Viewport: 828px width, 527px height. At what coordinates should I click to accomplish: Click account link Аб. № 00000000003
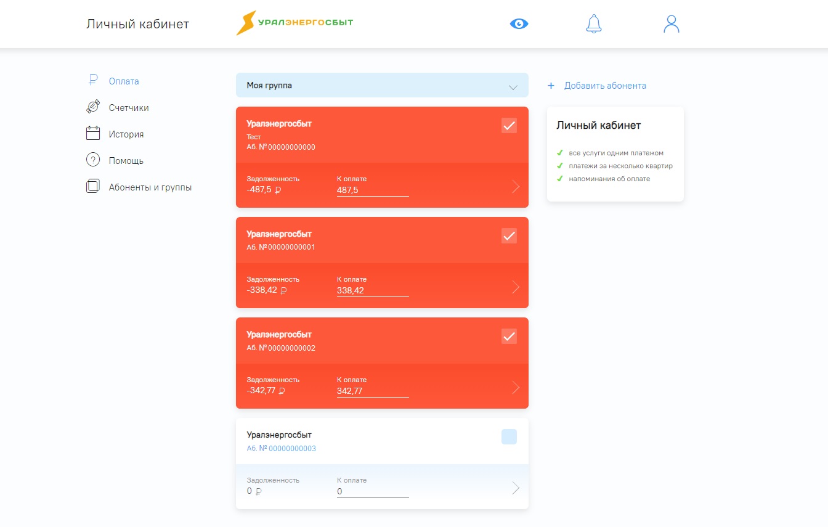point(281,449)
